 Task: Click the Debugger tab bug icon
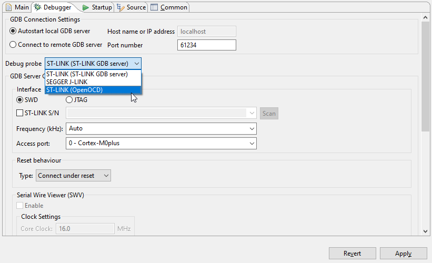[37, 7]
